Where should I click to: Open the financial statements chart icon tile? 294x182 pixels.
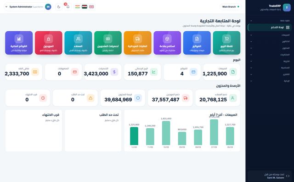pos(19,43)
